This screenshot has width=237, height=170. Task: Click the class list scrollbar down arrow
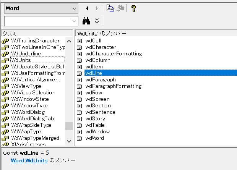(x=69, y=141)
